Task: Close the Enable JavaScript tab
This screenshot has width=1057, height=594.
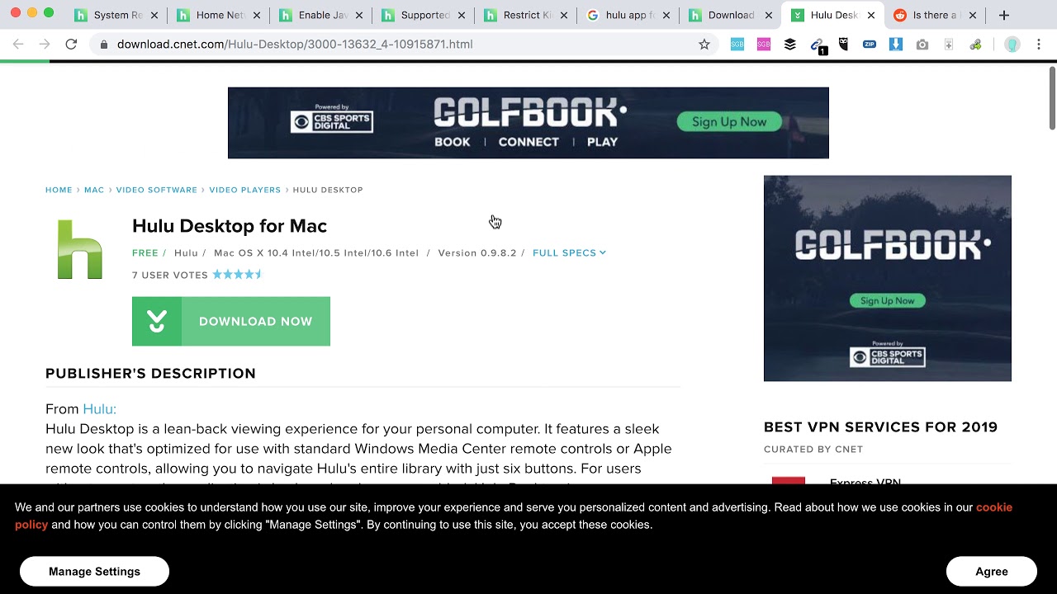Action: 358,15
